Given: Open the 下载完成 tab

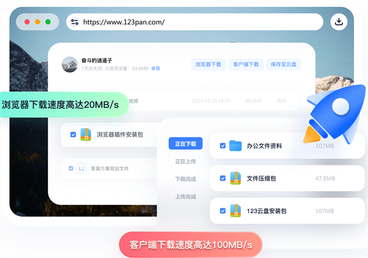Looking at the screenshot, I should pos(185,179).
